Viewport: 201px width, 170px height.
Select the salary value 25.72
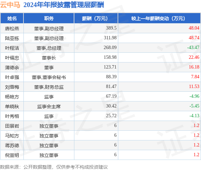(111, 116)
